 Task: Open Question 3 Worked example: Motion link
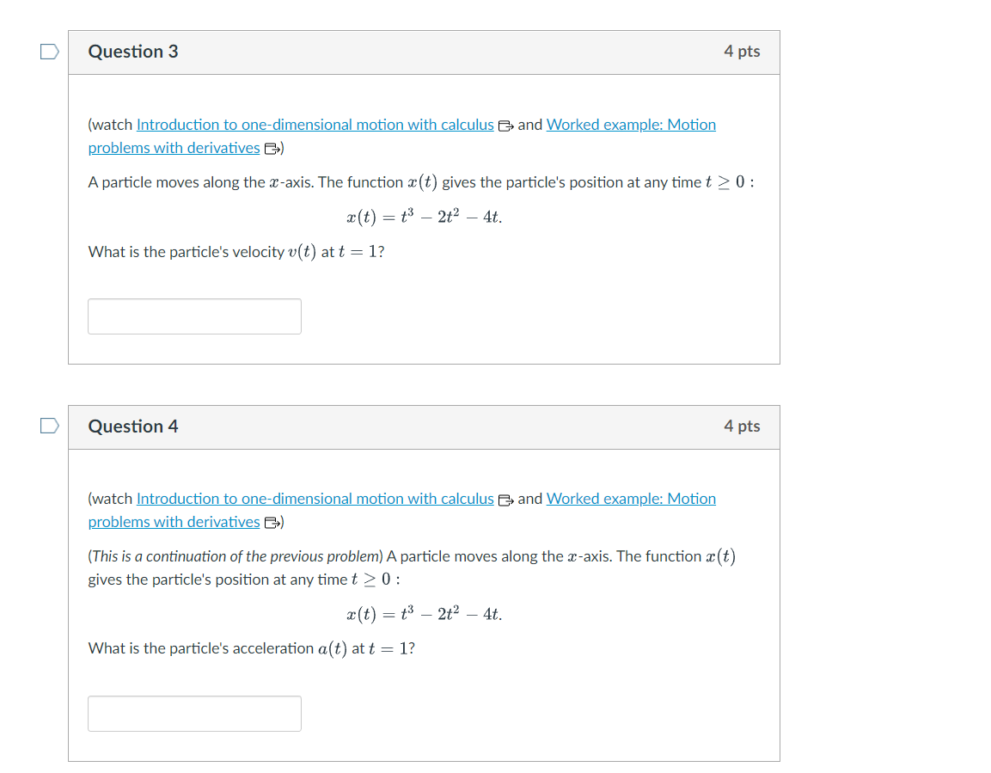tap(631, 125)
